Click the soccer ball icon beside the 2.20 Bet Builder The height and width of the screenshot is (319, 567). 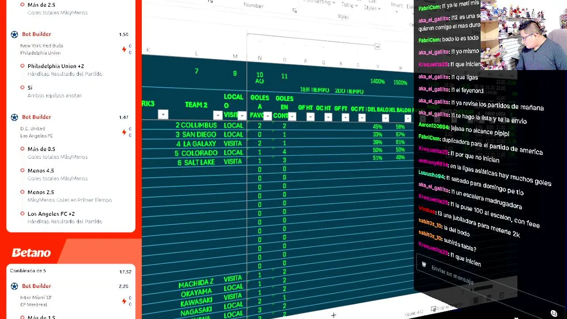click(x=14, y=286)
